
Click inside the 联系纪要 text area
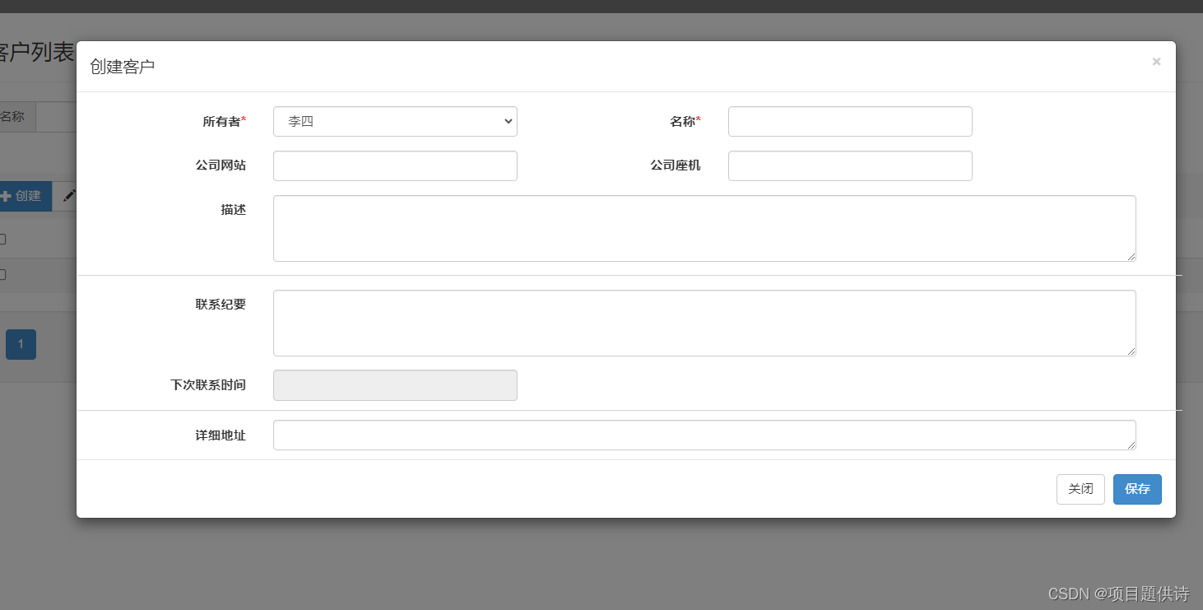pos(704,323)
